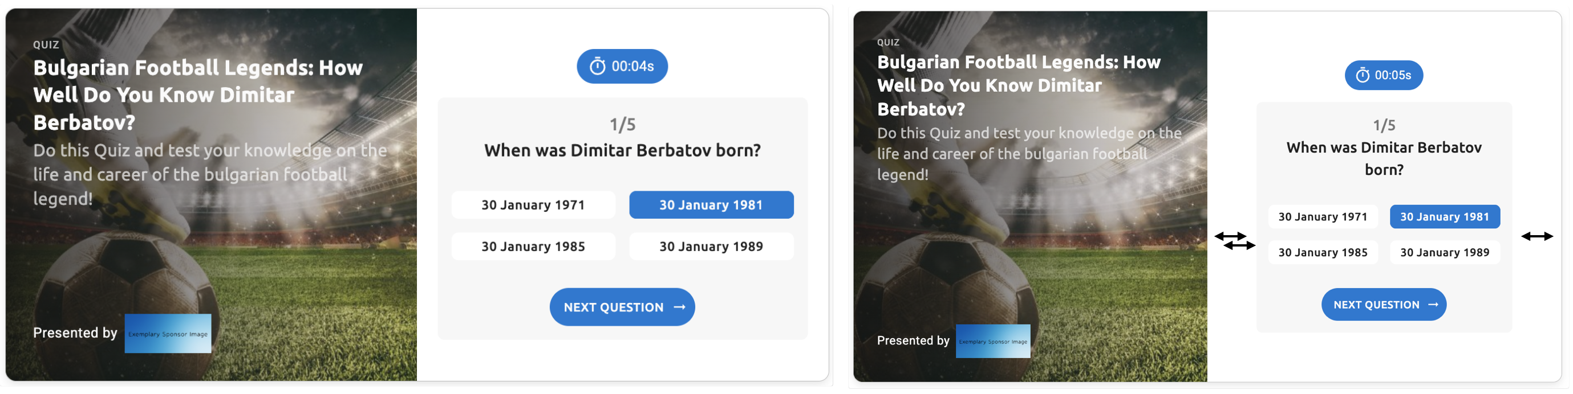
Task: Choose 30 January 1985 in the 00:05s quiz
Action: coord(1323,252)
